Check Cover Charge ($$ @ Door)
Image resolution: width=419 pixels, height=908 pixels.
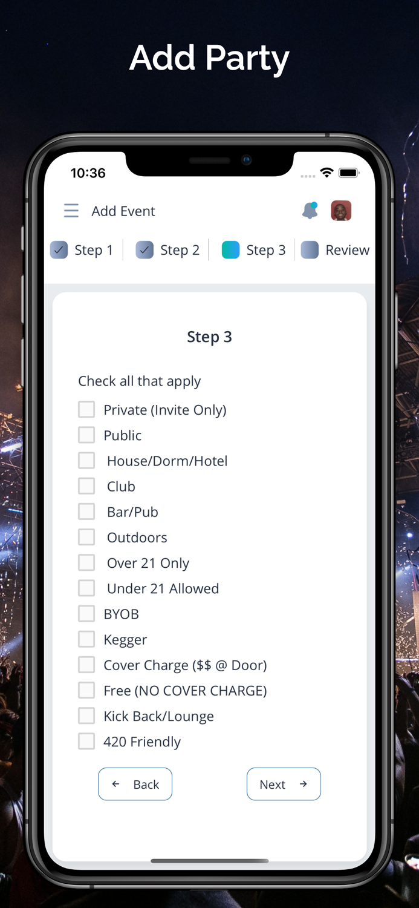point(86,665)
